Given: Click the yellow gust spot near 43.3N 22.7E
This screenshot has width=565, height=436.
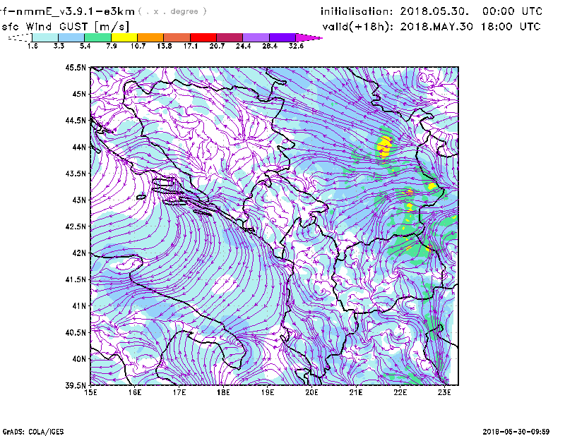Looking at the screenshot, I should [432, 186].
